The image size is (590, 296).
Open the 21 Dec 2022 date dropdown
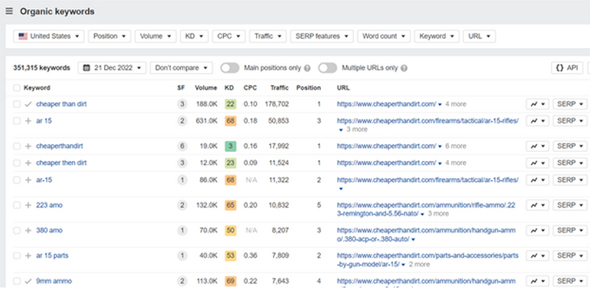click(x=112, y=68)
